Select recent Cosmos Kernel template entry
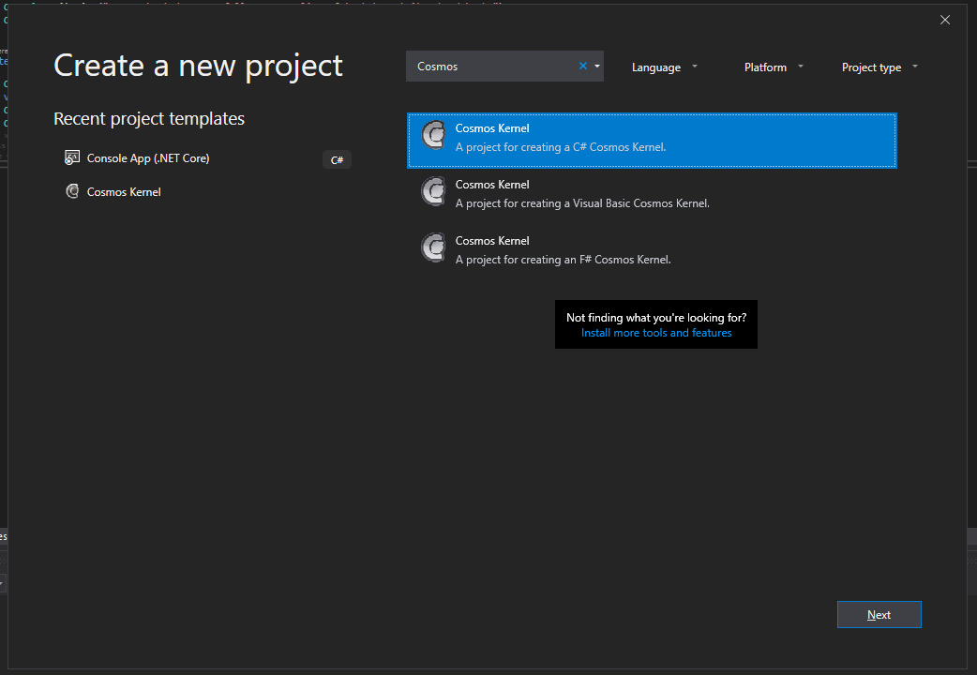977x675 pixels. tap(124, 192)
